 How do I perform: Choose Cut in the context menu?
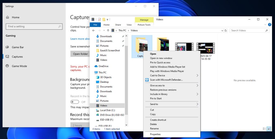pos(172,110)
